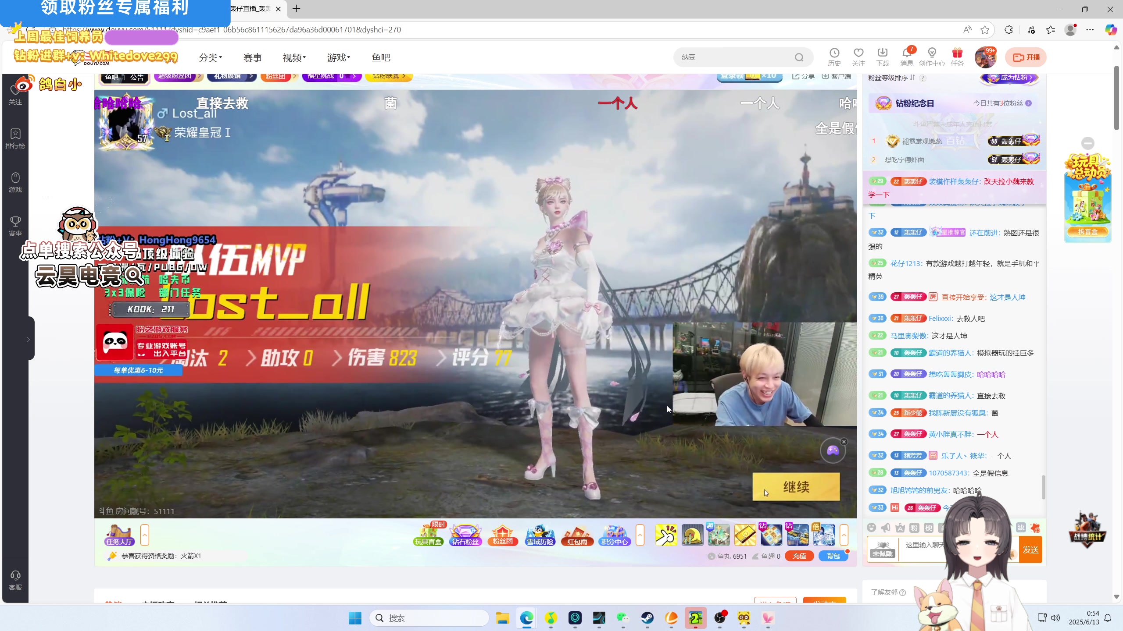
Task: Click the emoji smiley icon in chat
Action: coord(872,528)
